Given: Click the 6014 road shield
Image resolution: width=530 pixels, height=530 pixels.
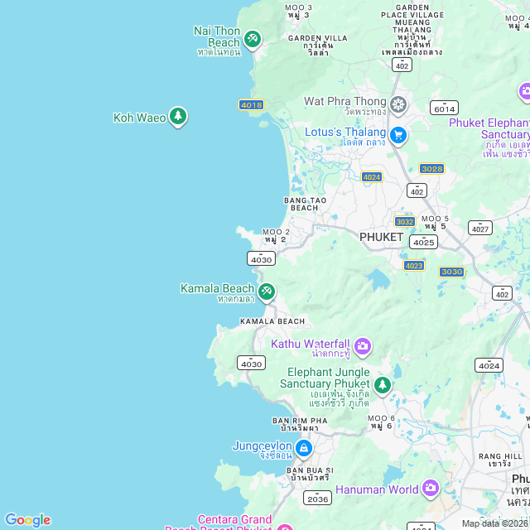Looking at the screenshot, I should coord(444,108).
